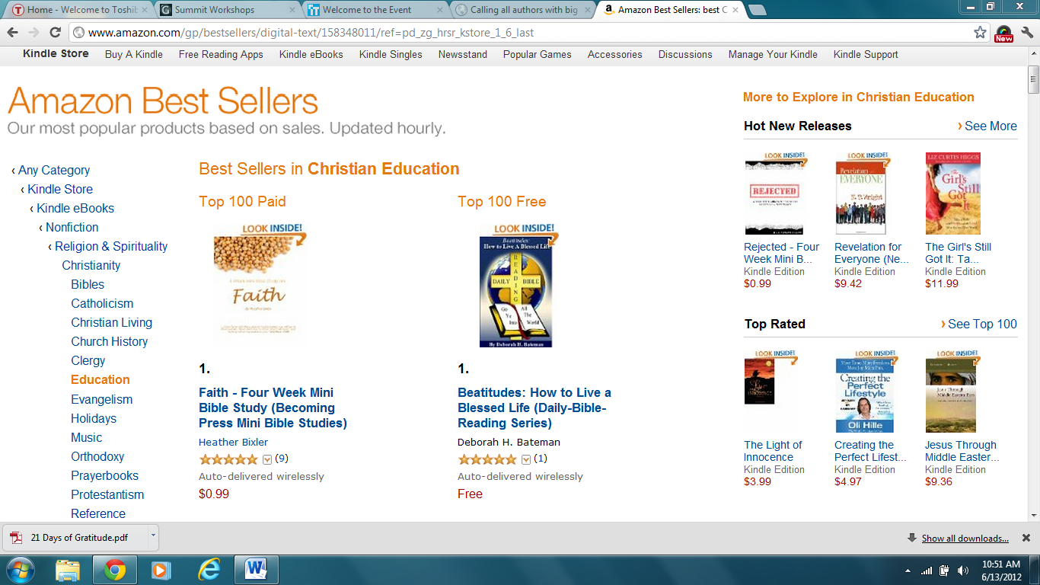This screenshot has height=585, width=1040.
Task: Launch Internet Explorer from the taskbar
Action: pos(208,568)
